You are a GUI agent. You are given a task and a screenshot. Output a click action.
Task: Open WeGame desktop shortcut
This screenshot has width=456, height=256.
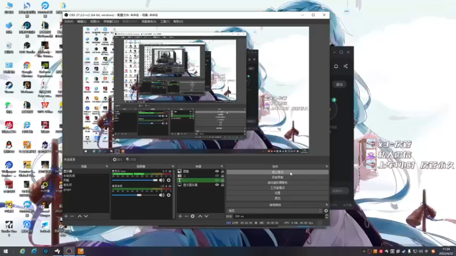[x=27, y=87]
